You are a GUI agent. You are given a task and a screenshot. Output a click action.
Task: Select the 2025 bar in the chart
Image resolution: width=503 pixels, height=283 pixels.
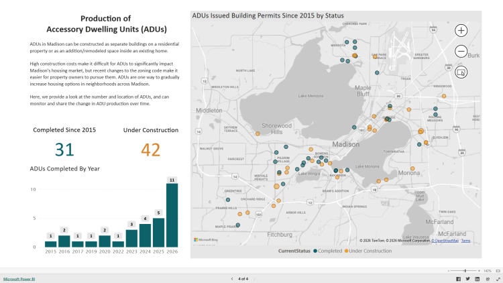(158, 233)
